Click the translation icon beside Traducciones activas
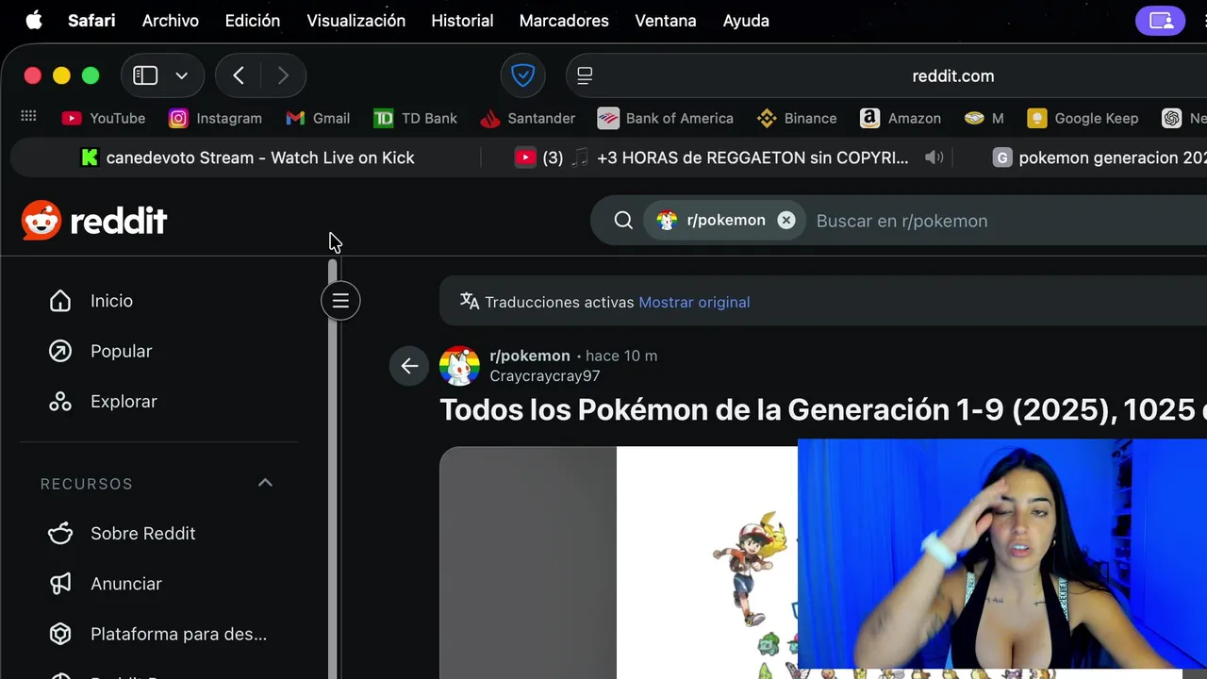 (470, 301)
